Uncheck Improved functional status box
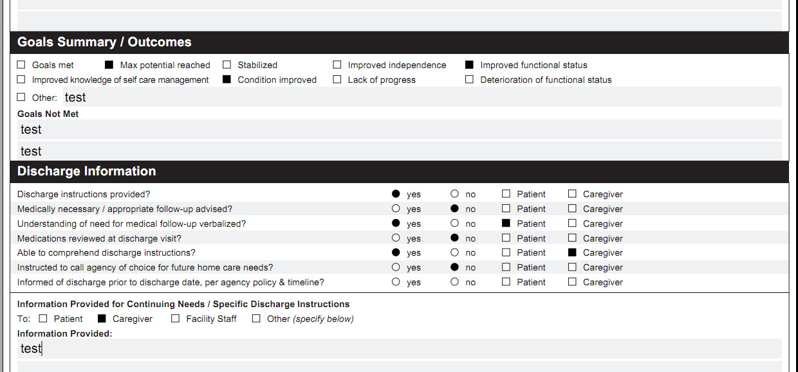 (469, 65)
